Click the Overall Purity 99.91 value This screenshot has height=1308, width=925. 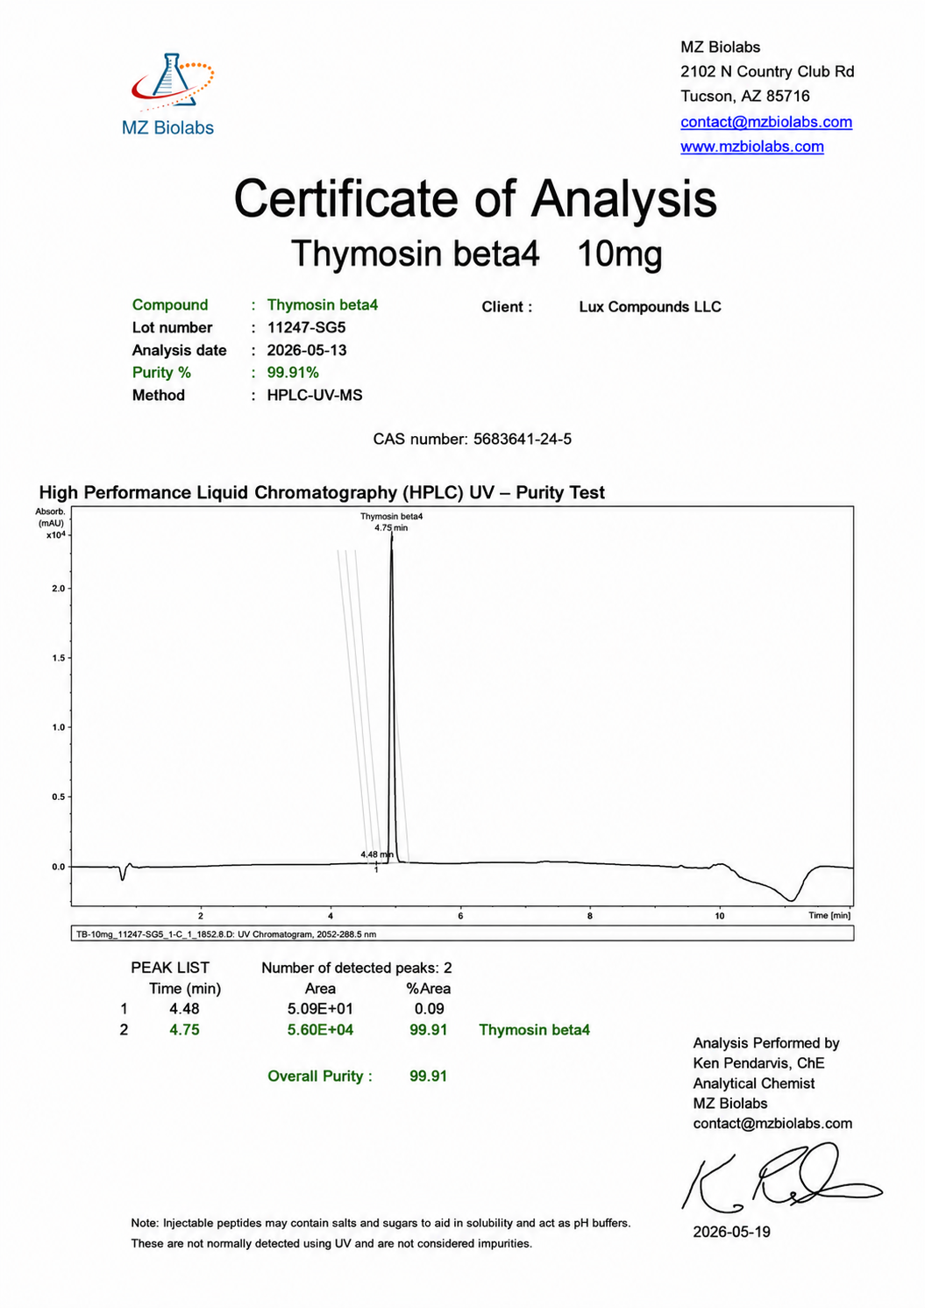pos(428,1076)
